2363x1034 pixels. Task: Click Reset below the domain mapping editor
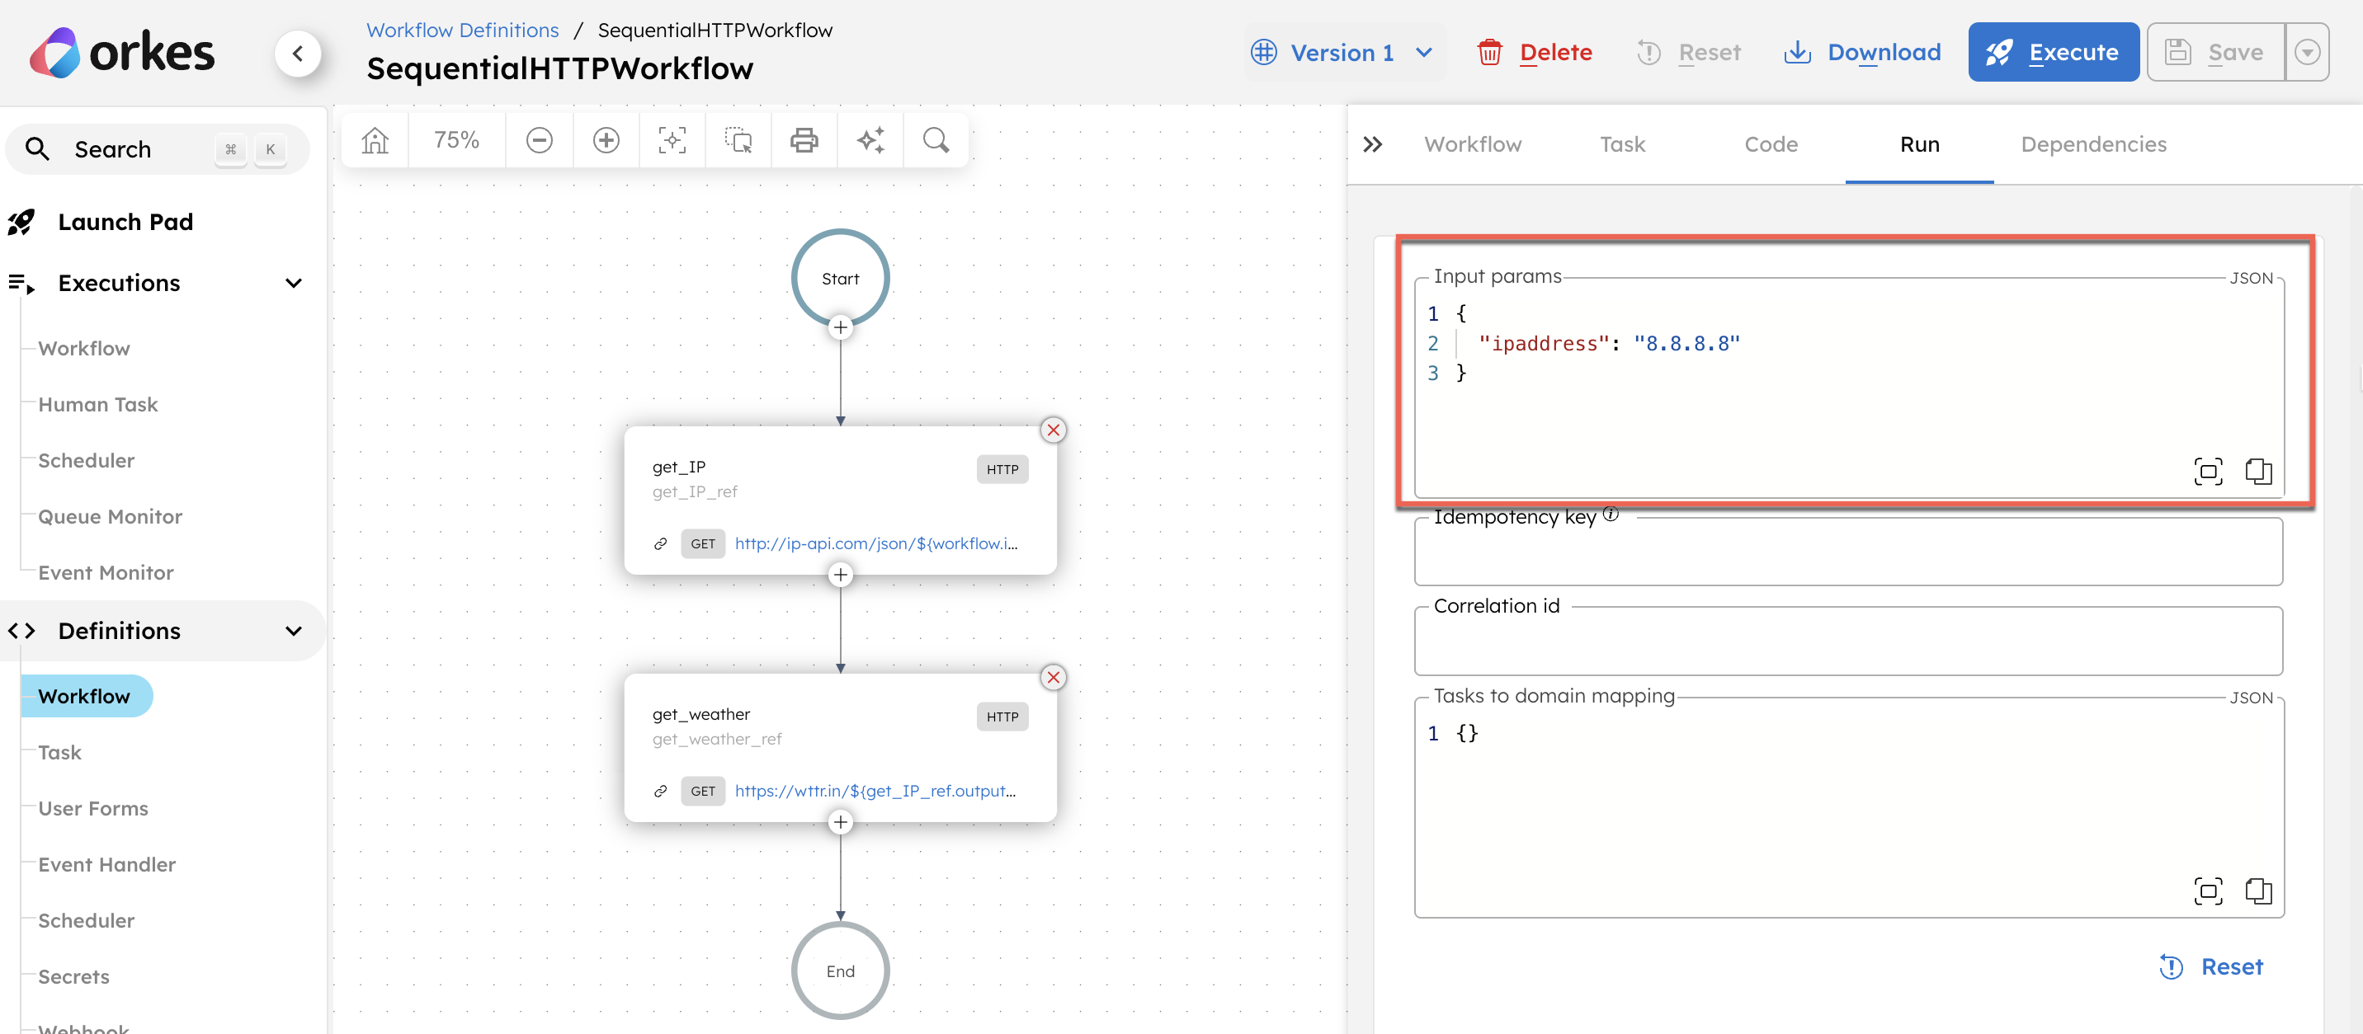click(x=2212, y=967)
